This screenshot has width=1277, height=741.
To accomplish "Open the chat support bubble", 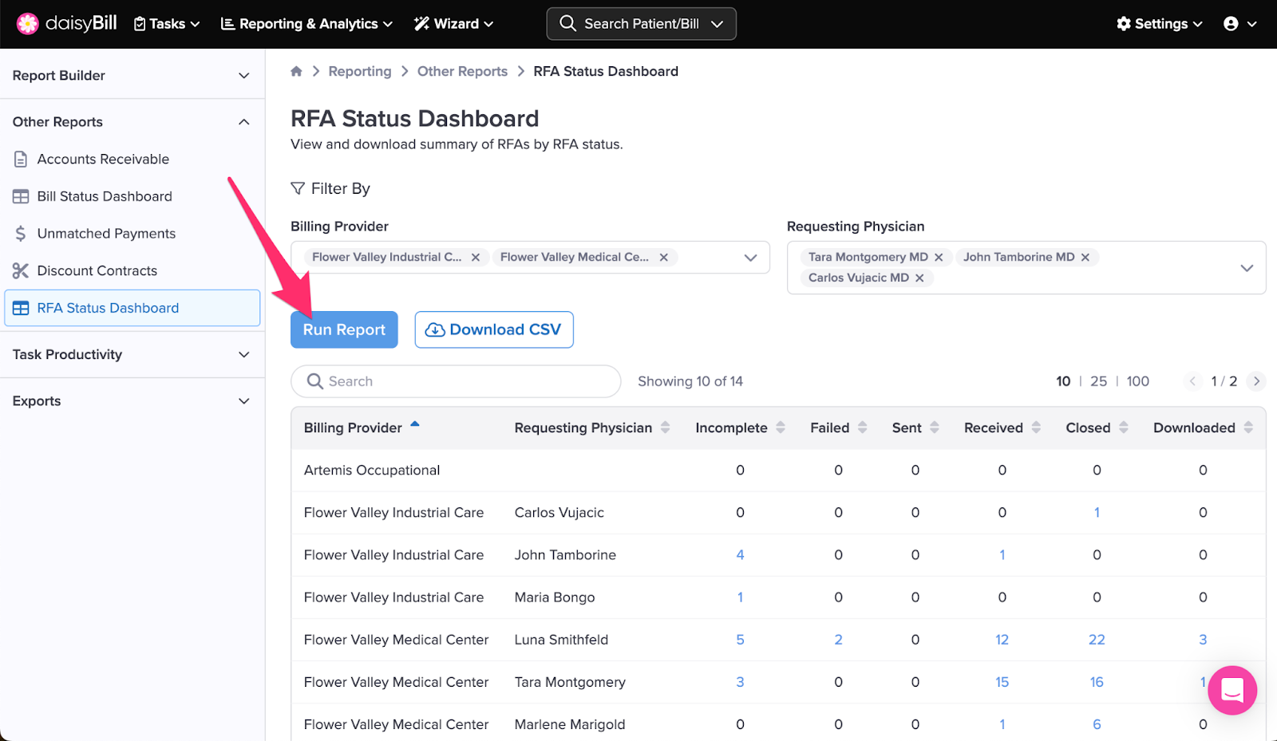I will tap(1232, 690).
